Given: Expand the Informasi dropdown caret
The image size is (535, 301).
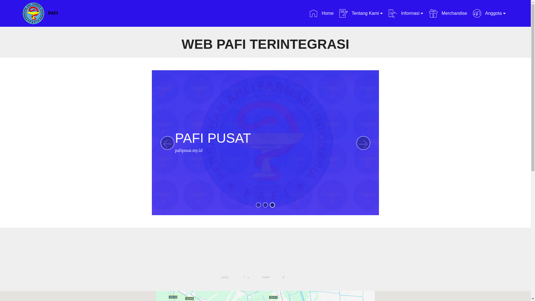Looking at the screenshot, I should tap(422, 14).
